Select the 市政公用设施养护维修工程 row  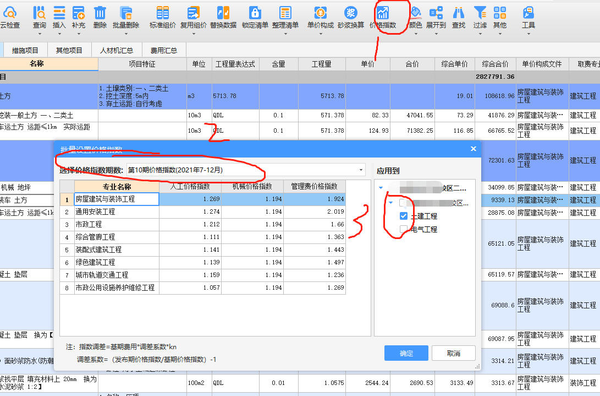click(x=203, y=287)
